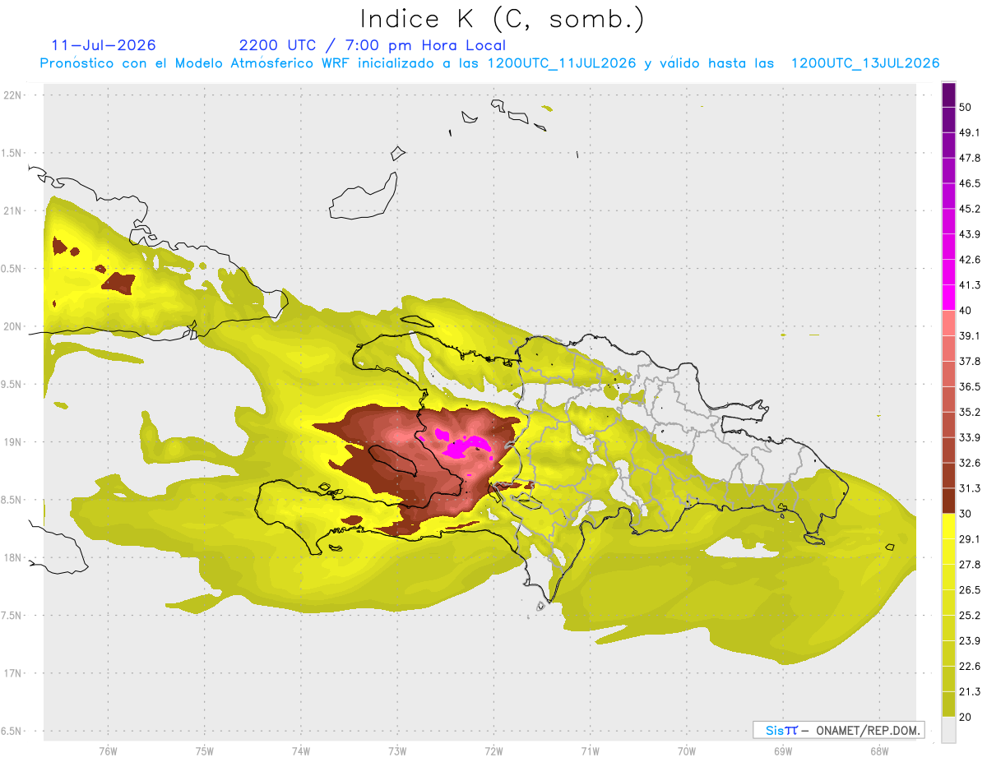The width and height of the screenshot is (987, 762).
Task: Click the "69W" longitude label
Action: click(783, 750)
